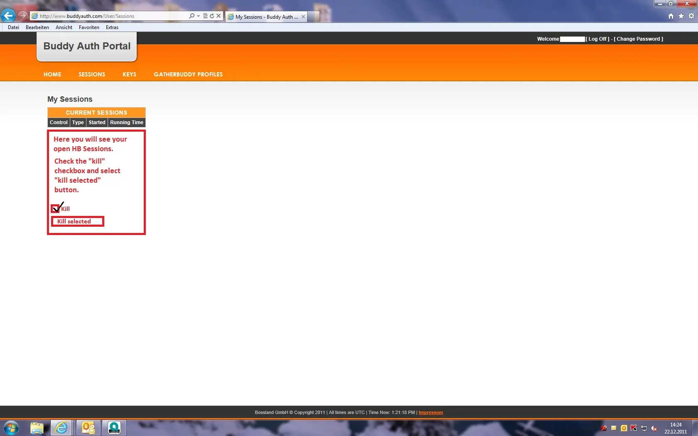
Task: Open Internet Explorer from the taskbar
Action: click(61, 427)
